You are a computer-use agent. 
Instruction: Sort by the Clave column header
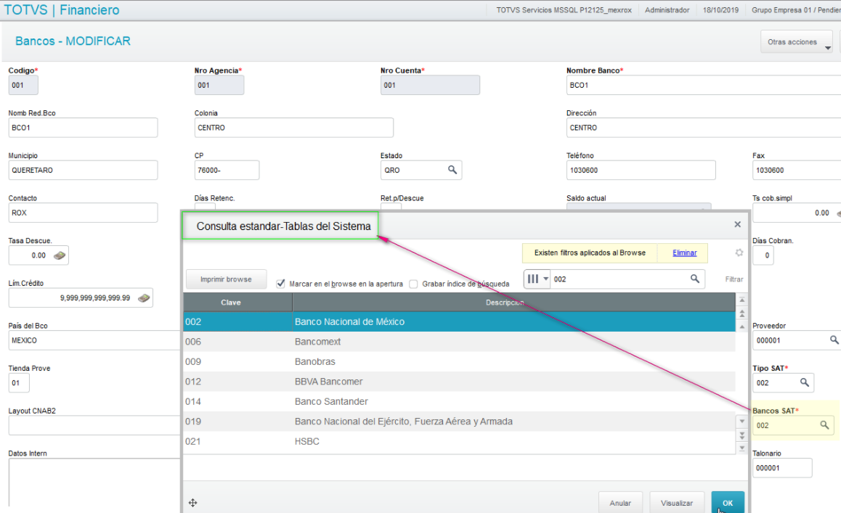point(237,303)
